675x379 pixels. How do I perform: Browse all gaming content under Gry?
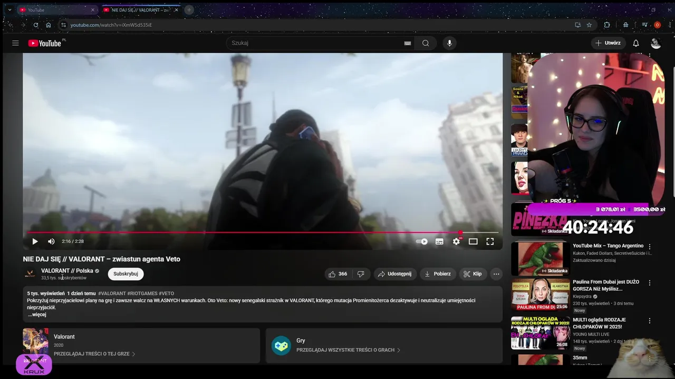(x=348, y=350)
